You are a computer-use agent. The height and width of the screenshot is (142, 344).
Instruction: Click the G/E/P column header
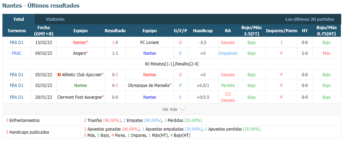tap(180, 31)
